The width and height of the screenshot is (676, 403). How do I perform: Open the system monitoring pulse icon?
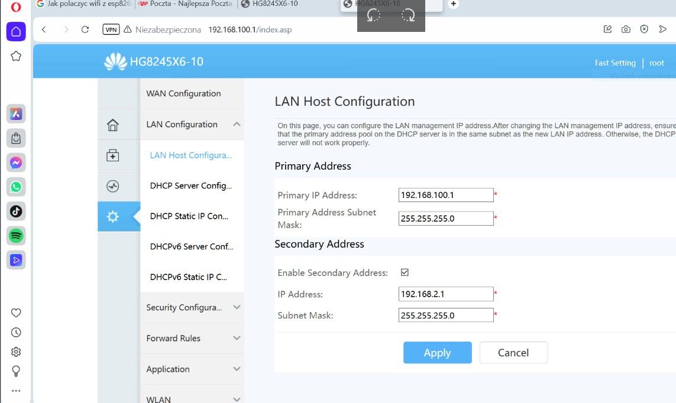[112, 186]
